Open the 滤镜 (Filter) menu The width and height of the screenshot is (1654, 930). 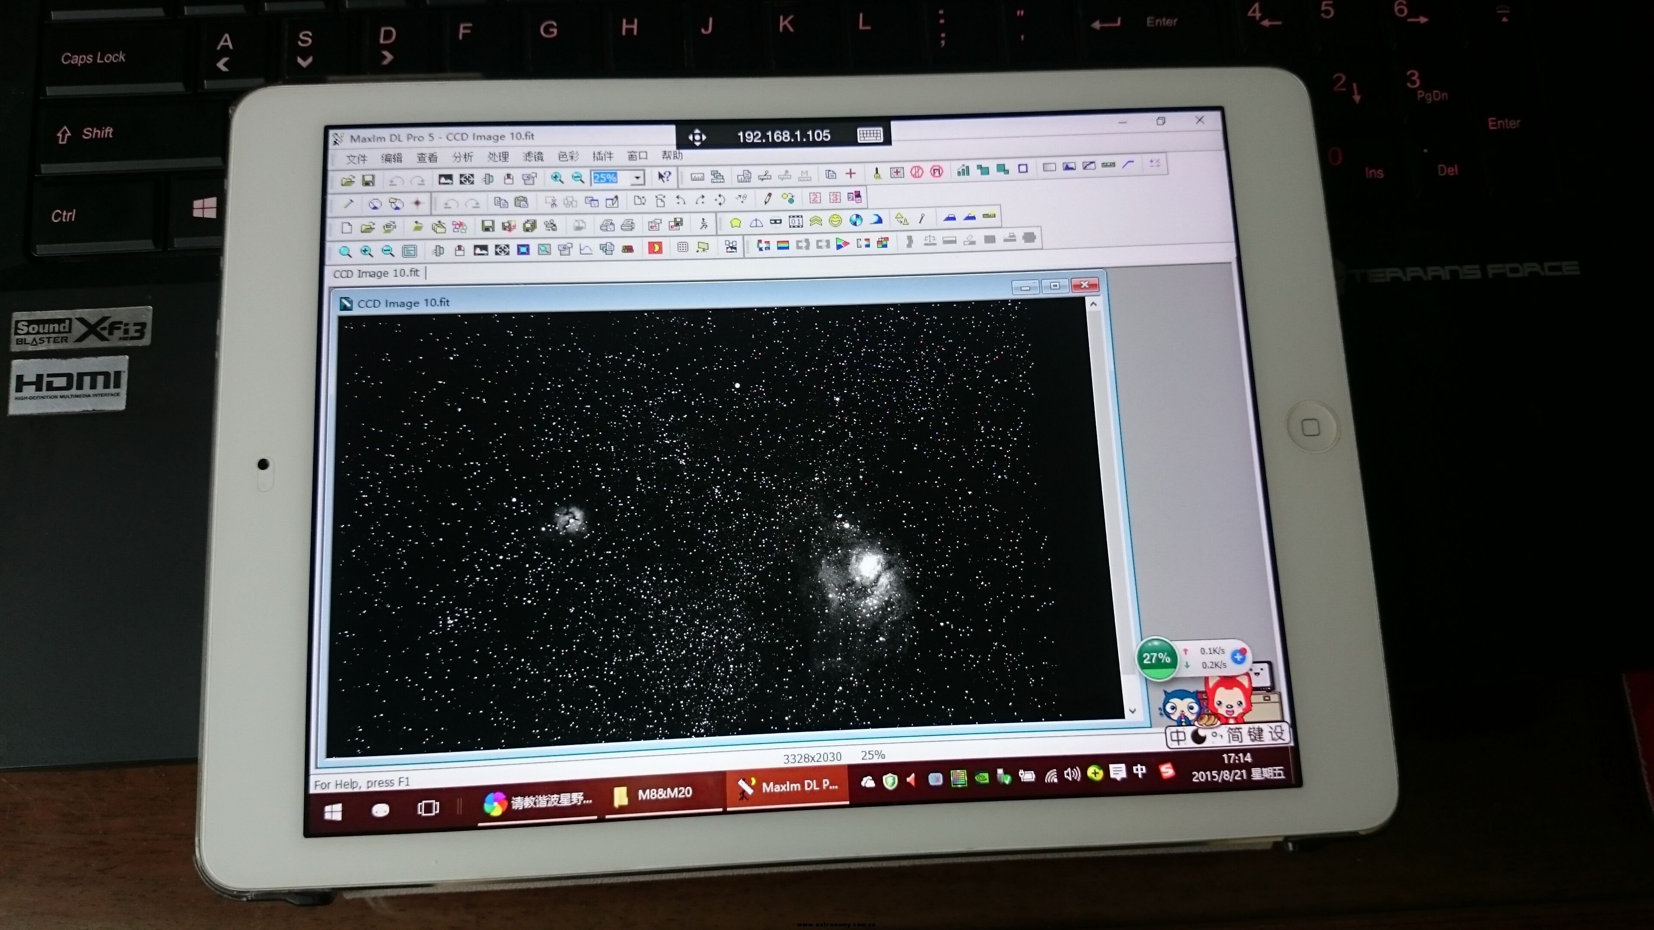(x=532, y=157)
